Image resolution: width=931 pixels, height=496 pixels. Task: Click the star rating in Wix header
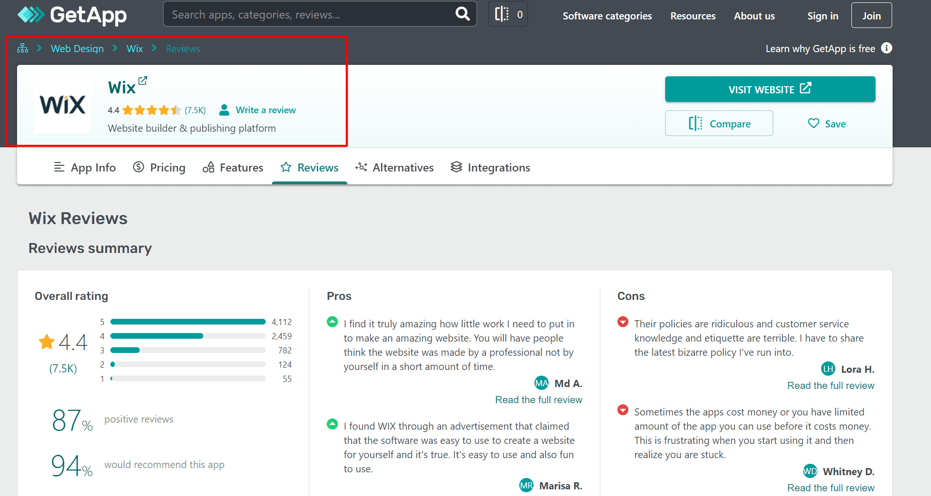tap(152, 110)
